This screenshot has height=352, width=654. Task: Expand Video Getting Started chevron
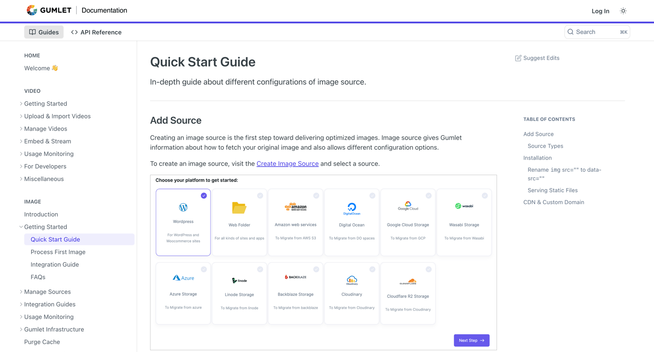click(21, 104)
